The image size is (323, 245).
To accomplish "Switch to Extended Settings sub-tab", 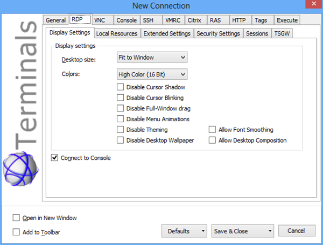I will point(167,33).
